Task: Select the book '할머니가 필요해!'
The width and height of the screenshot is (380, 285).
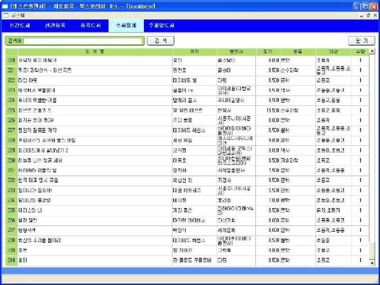Action: (x=95, y=190)
